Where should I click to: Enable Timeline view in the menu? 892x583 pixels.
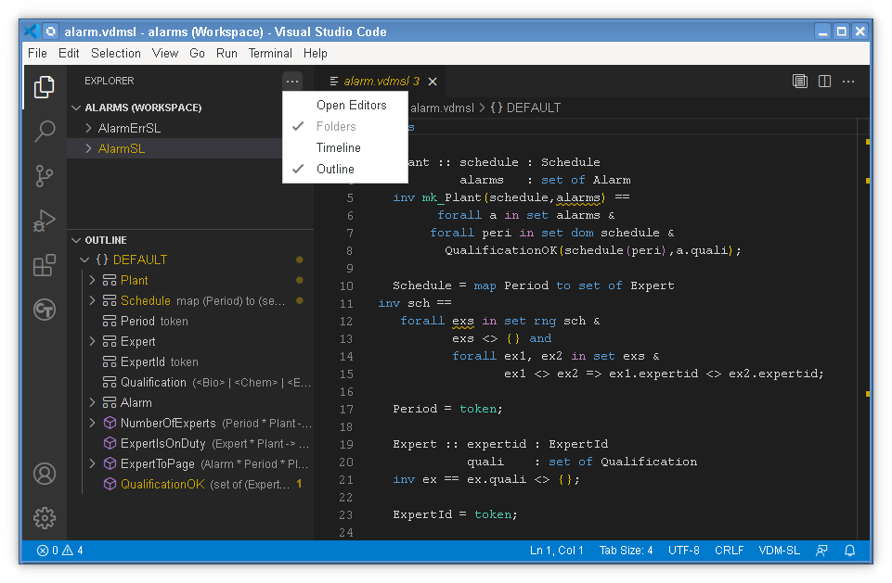pos(338,147)
